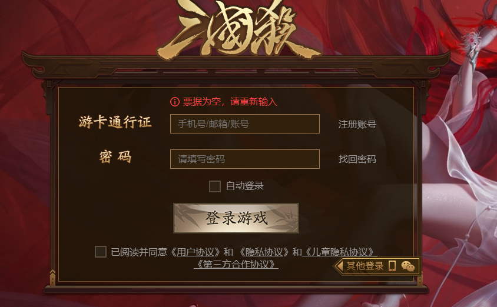Click the 其他登录 label

coord(365,266)
